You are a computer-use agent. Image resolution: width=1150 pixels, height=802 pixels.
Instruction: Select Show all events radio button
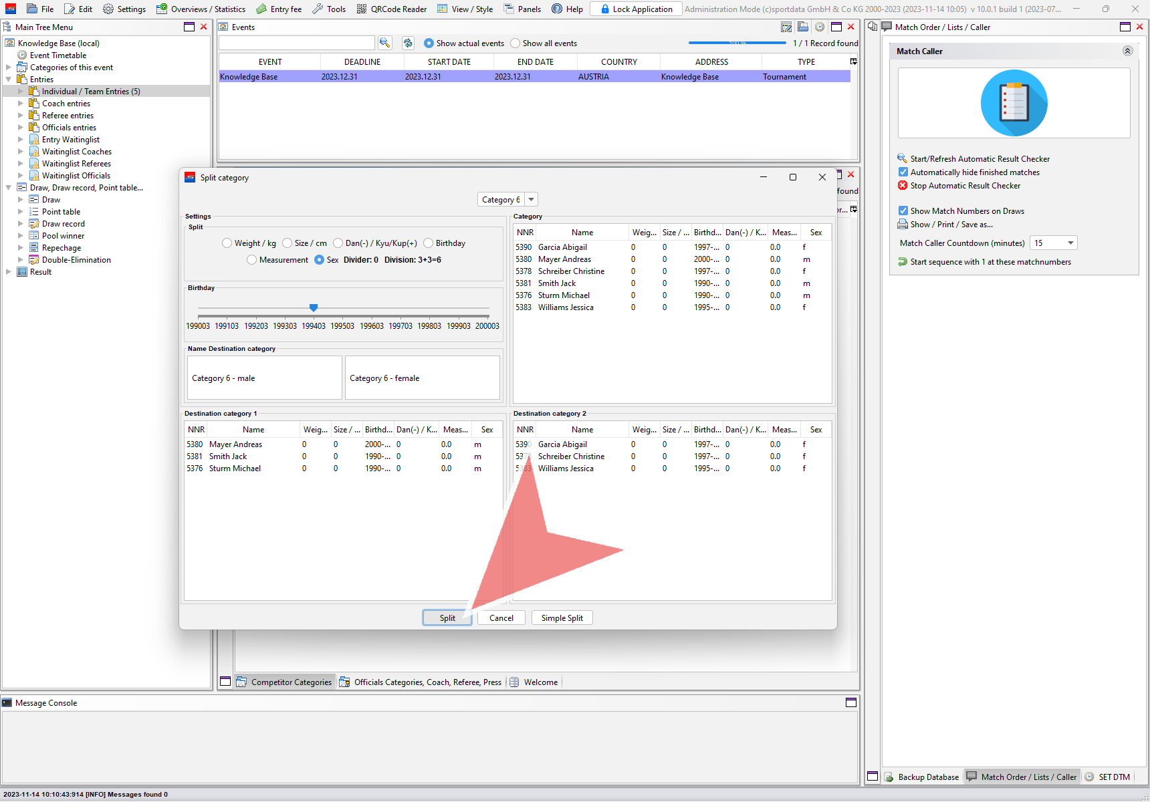point(515,43)
